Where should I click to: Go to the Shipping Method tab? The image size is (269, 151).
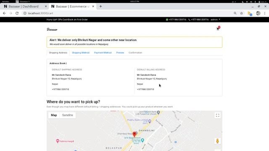(x=81, y=53)
